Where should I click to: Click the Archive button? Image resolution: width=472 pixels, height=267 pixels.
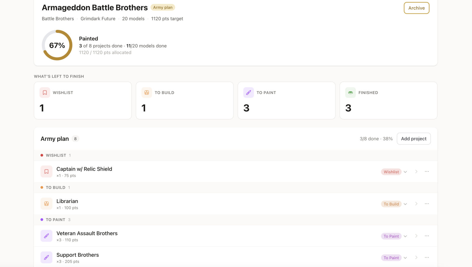click(x=417, y=8)
